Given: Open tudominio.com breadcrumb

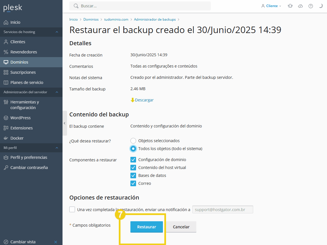Looking at the screenshot, I should tap(116, 19).
